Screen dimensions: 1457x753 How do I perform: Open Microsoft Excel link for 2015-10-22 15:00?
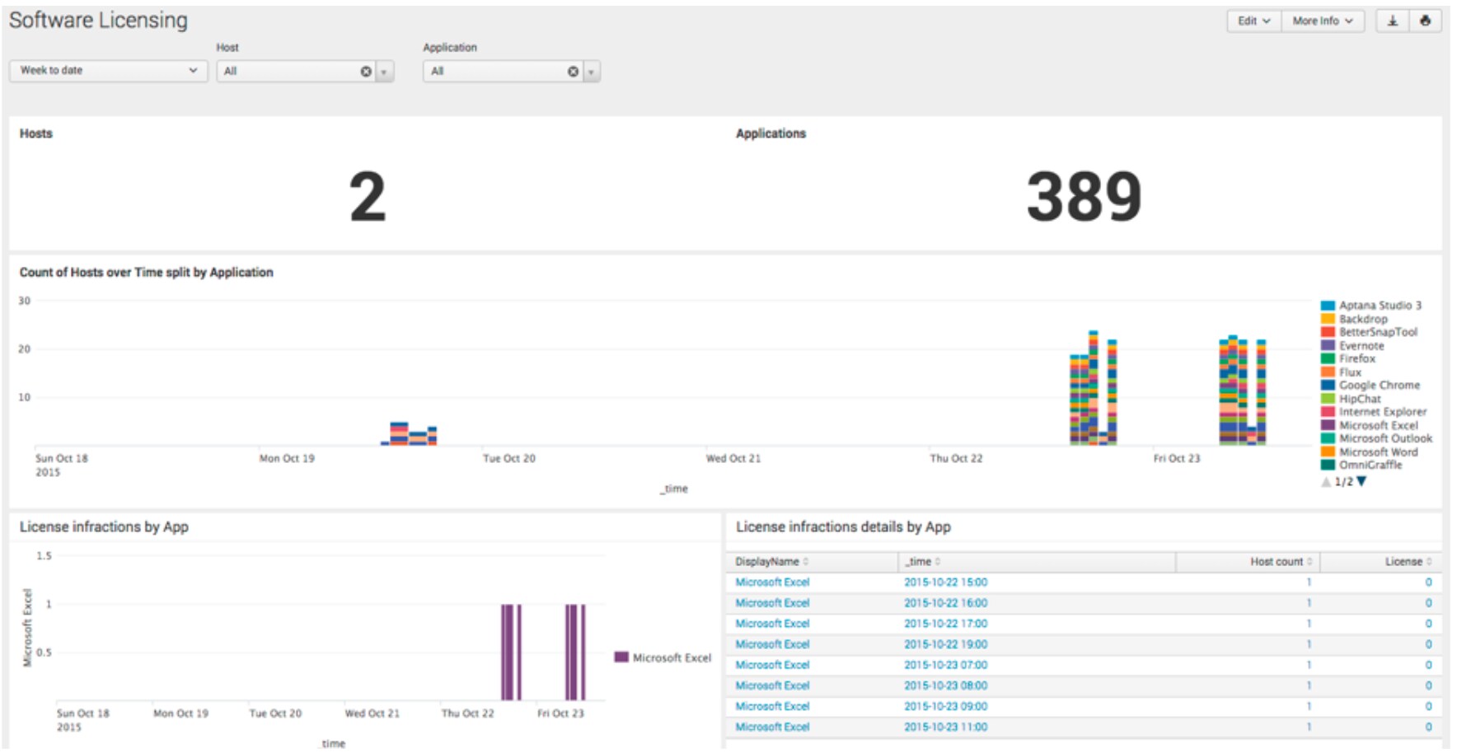pos(772,582)
